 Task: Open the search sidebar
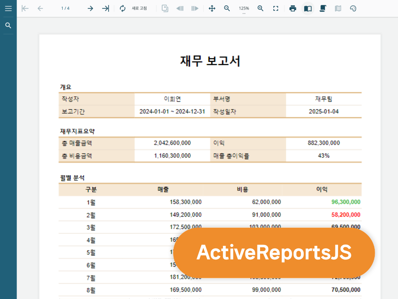coord(8,25)
